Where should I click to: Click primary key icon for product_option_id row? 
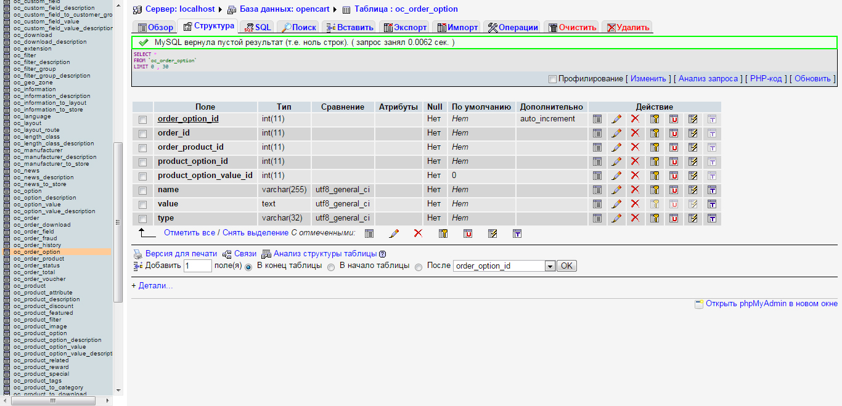click(x=655, y=161)
